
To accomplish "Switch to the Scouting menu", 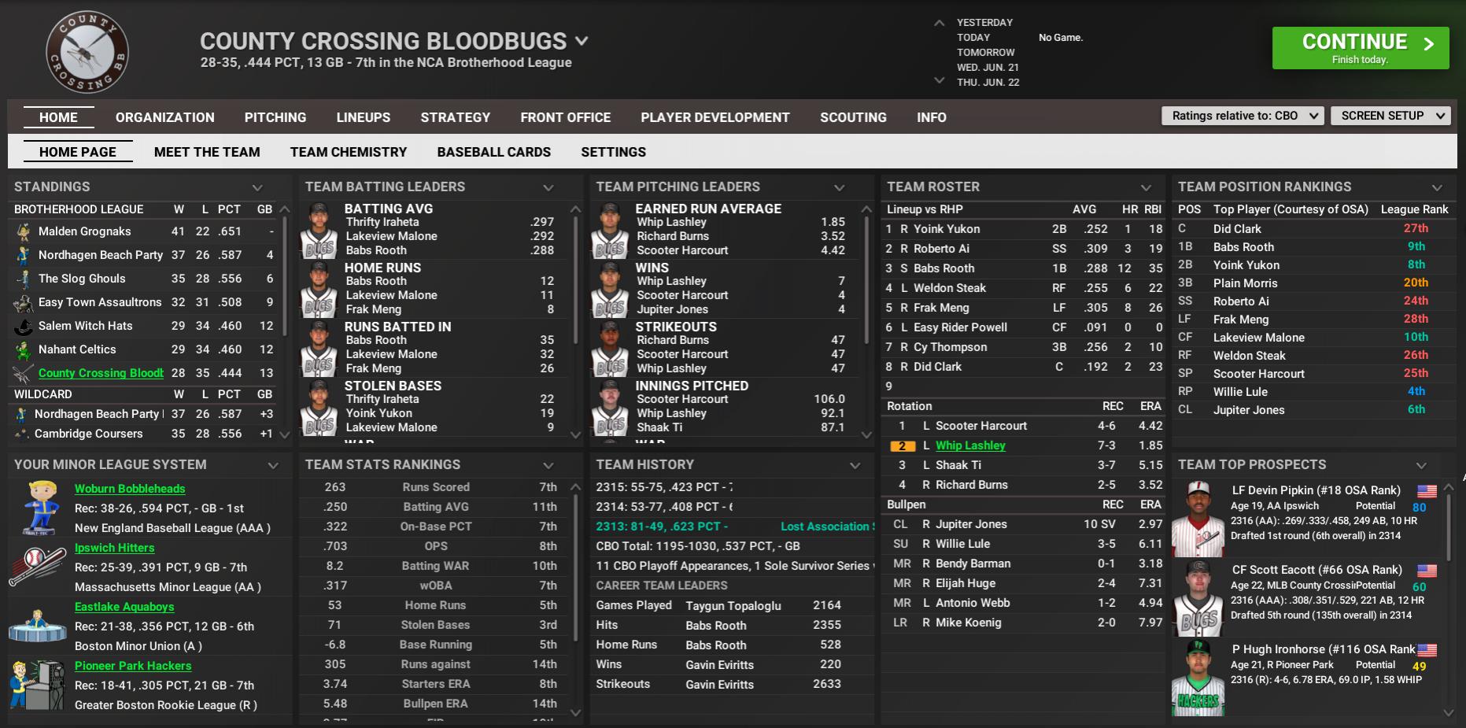I will point(853,117).
